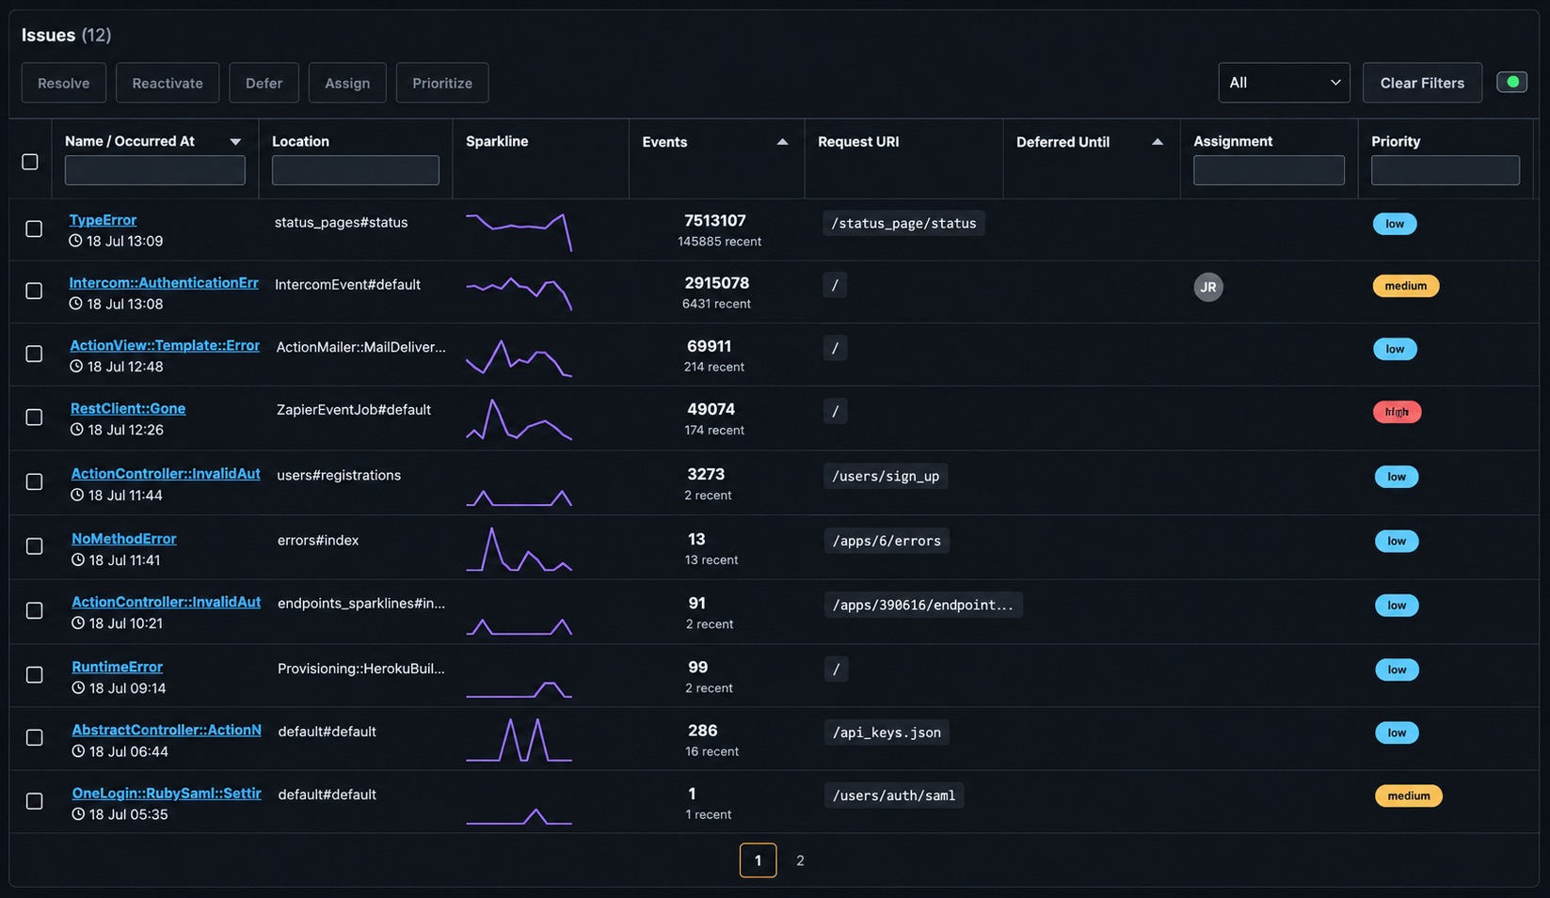Focus the Assignment filter input field
The width and height of the screenshot is (1550, 898).
point(1269,170)
